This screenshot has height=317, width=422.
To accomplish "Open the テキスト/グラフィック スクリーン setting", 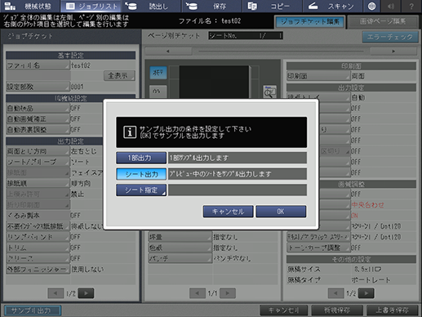I will 318,237.
